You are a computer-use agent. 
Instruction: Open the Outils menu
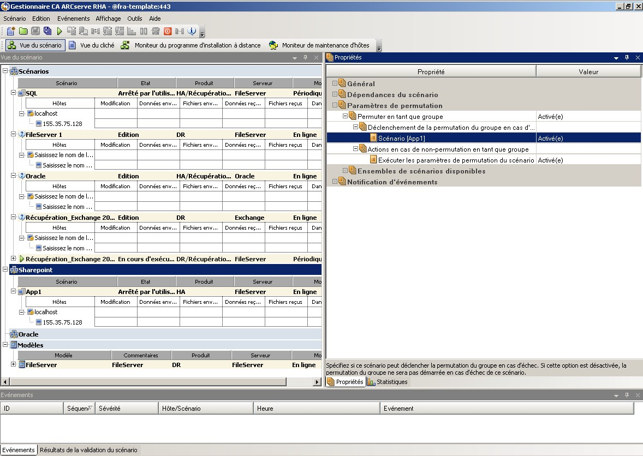click(134, 19)
